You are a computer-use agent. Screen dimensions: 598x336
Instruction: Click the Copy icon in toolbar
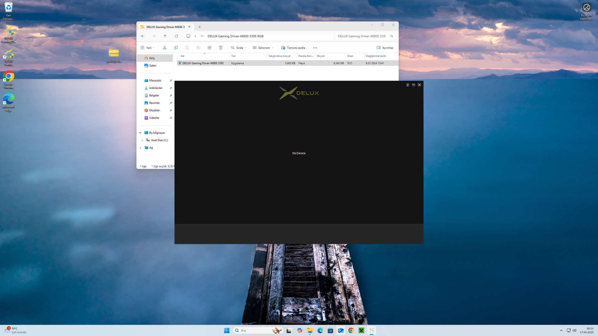(176, 48)
